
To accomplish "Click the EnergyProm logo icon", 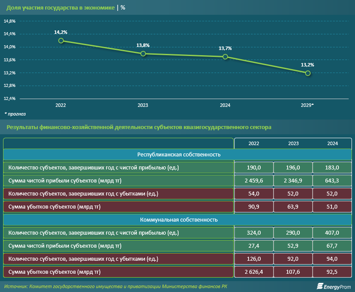I will [320, 286].
